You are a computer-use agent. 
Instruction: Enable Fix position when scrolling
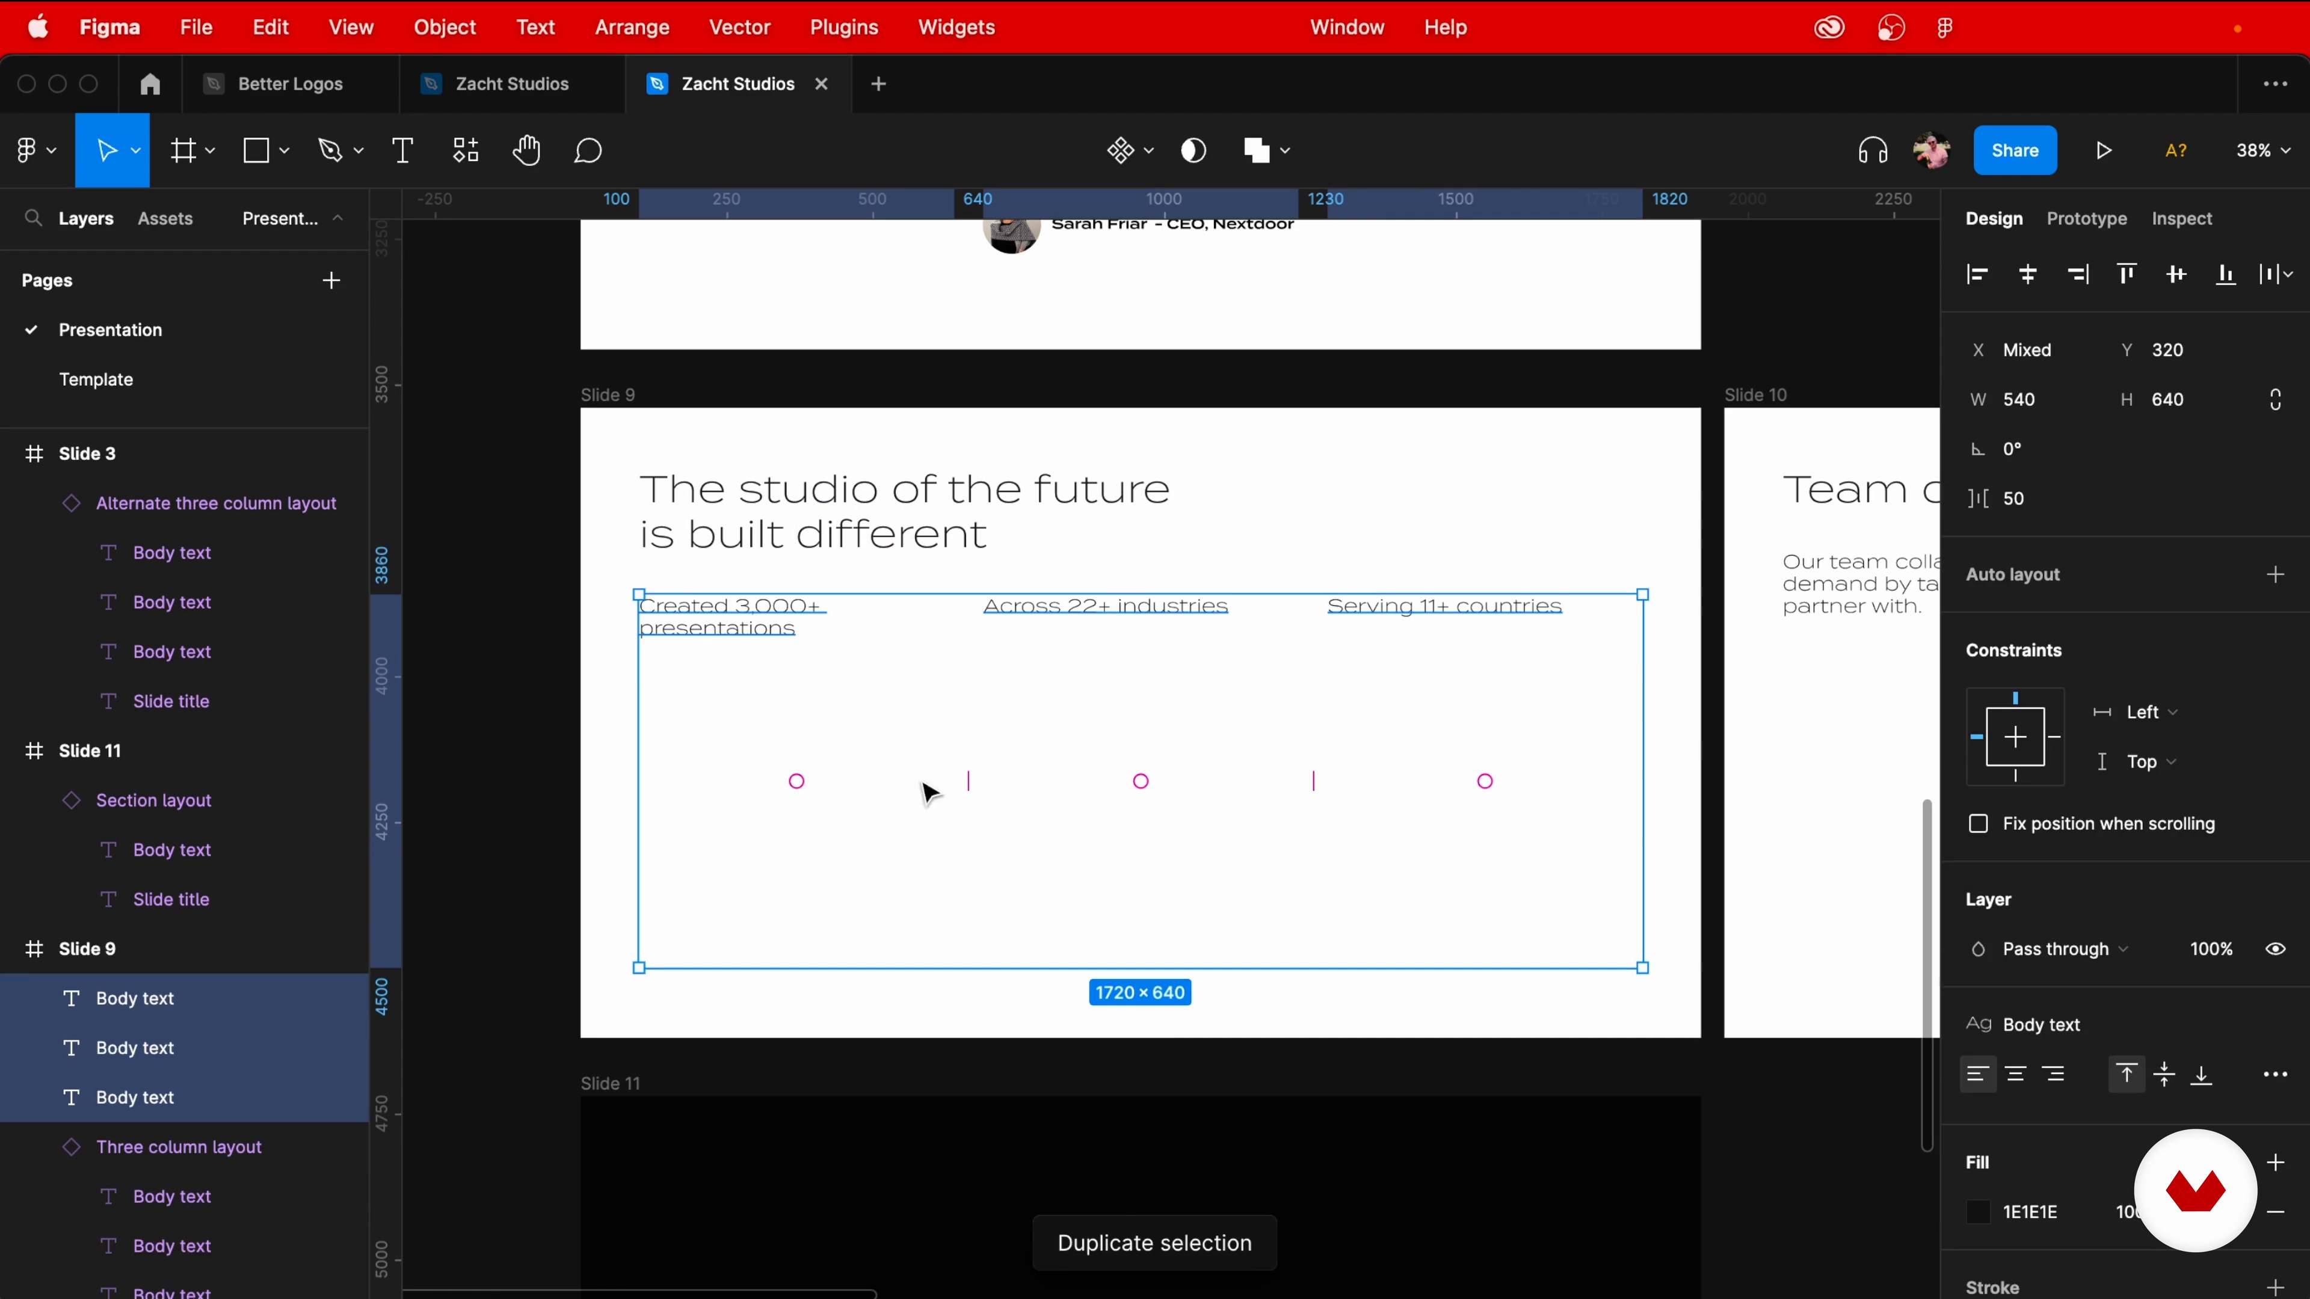[x=1978, y=824]
